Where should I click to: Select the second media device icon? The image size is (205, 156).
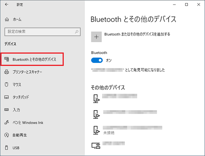[x=97, y=114]
